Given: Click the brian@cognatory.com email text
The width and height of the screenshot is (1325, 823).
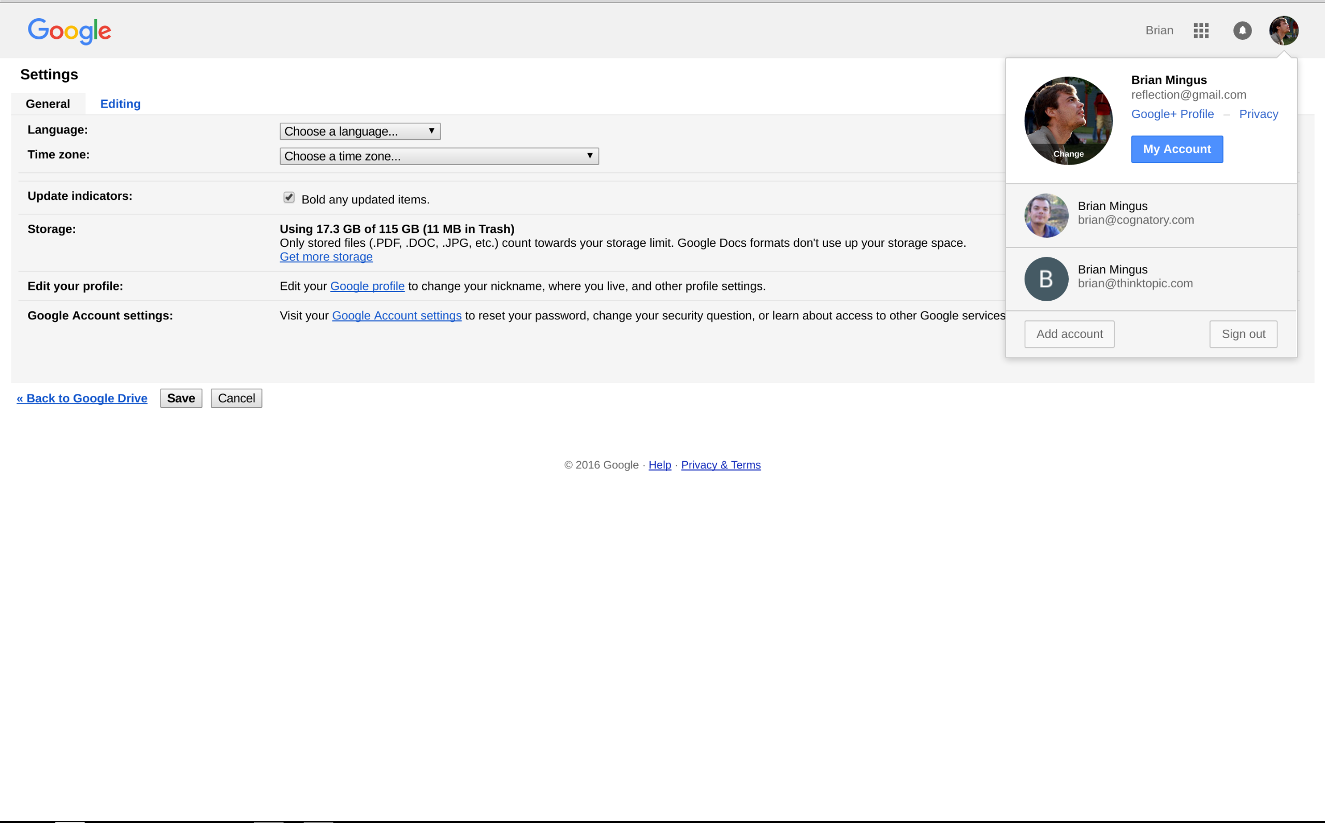Looking at the screenshot, I should pos(1135,220).
